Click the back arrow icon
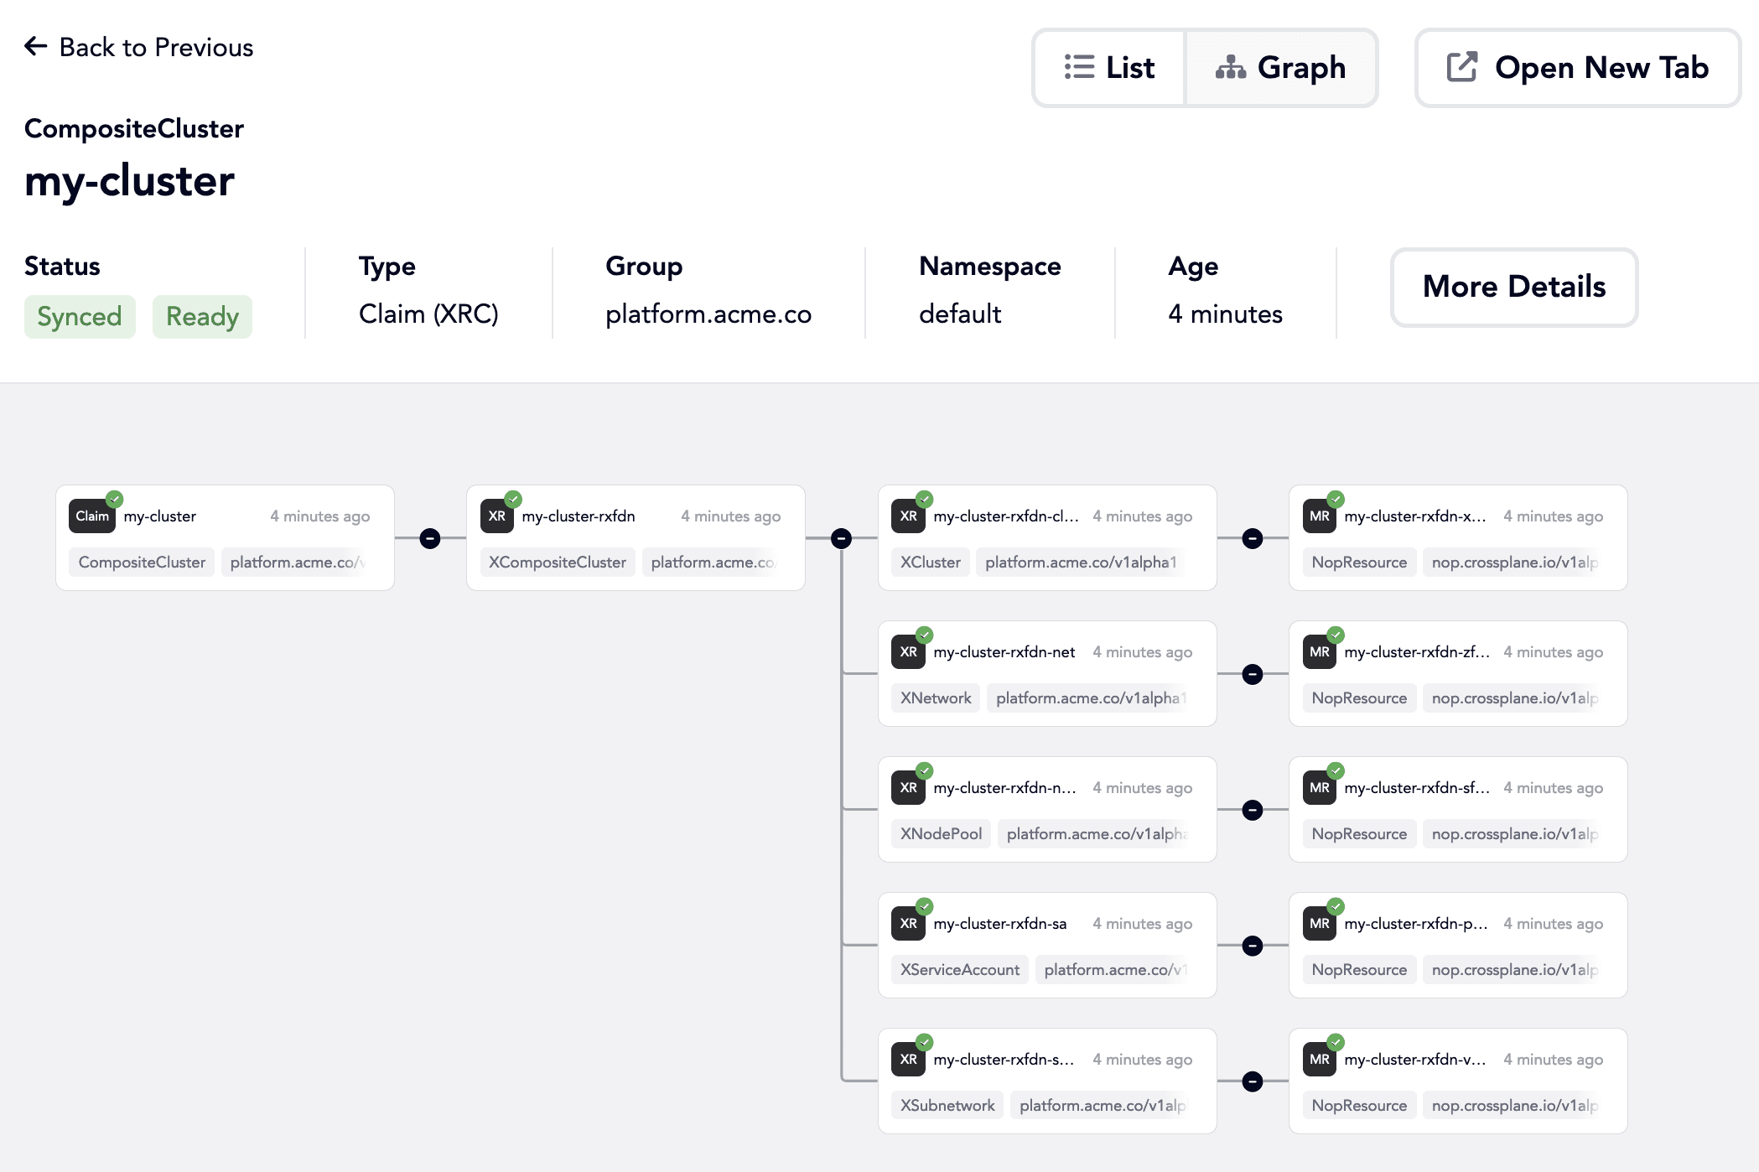 point(36,46)
